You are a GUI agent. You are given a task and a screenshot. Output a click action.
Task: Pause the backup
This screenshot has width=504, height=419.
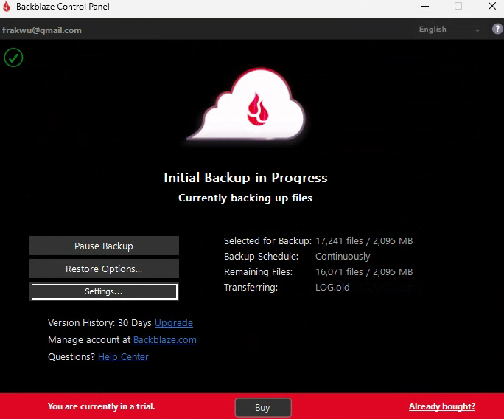104,246
